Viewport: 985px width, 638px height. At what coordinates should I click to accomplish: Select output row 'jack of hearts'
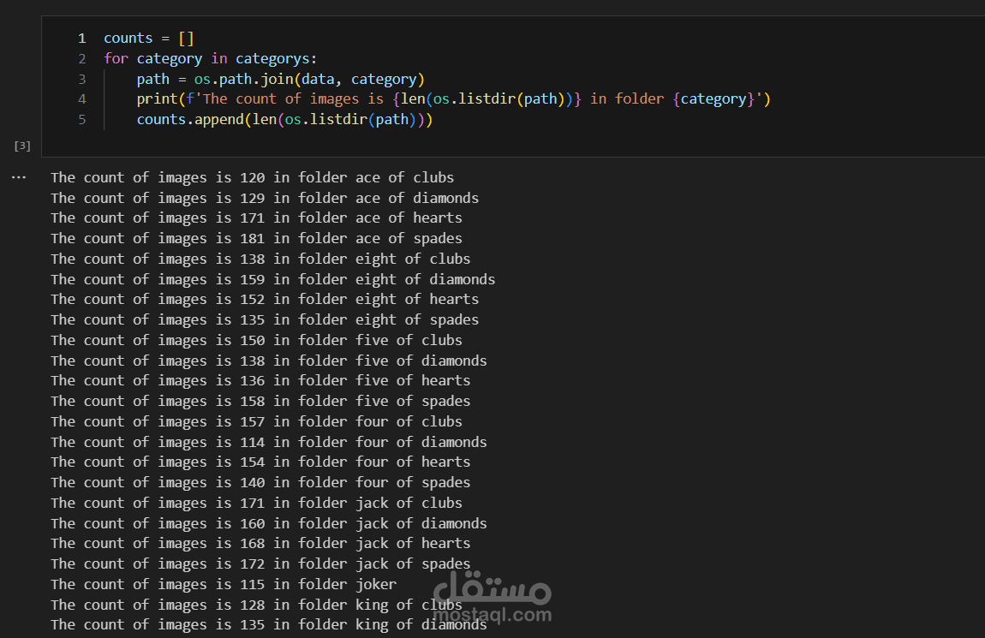coord(260,543)
